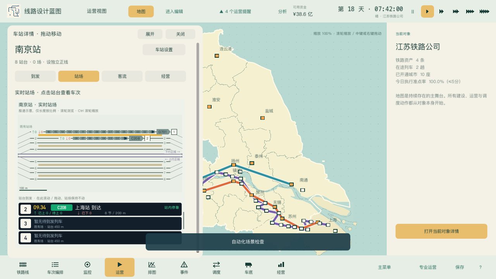
Task: Click the blueprint logo icon at top left
Action: pos(14,11)
